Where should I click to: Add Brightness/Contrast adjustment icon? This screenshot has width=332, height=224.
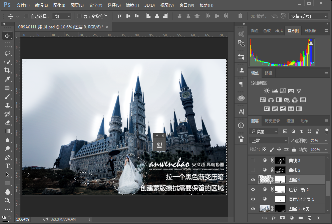(267, 91)
